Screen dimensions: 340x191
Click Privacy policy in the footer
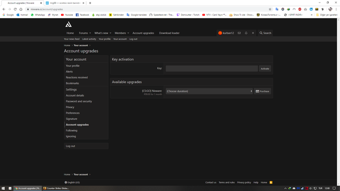(x=244, y=183)
